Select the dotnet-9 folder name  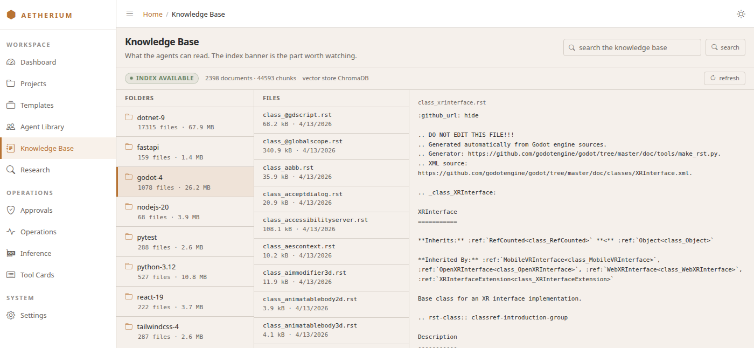[151, 117]
